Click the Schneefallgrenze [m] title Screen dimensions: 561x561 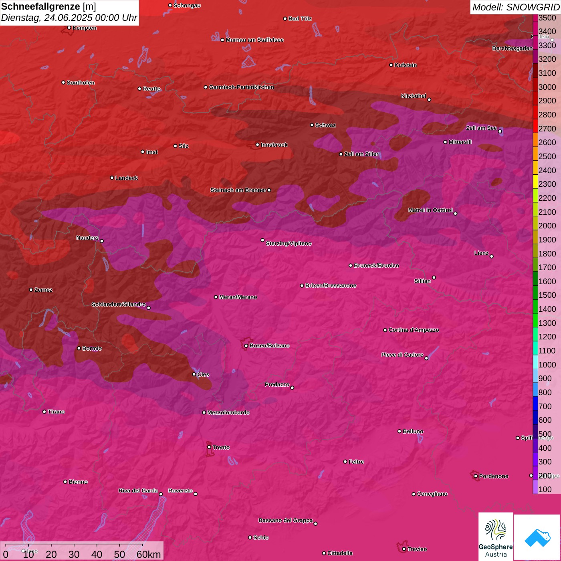48,6
